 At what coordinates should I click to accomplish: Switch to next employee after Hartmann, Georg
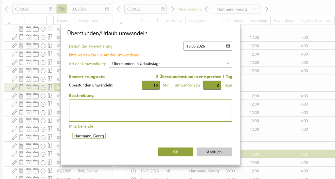pos(265,9)
